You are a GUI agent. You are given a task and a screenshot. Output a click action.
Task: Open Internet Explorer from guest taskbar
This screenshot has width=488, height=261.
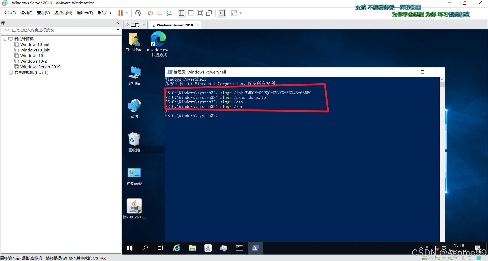click(176, 248)
